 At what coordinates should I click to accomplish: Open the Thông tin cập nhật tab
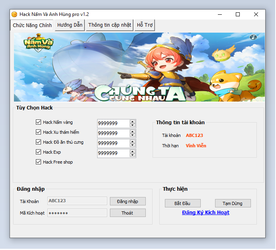click(x=110, y=25)
